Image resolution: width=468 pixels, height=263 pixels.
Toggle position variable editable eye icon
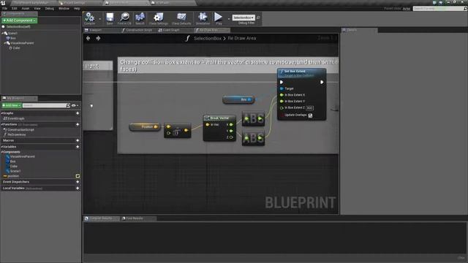(78, 176)
